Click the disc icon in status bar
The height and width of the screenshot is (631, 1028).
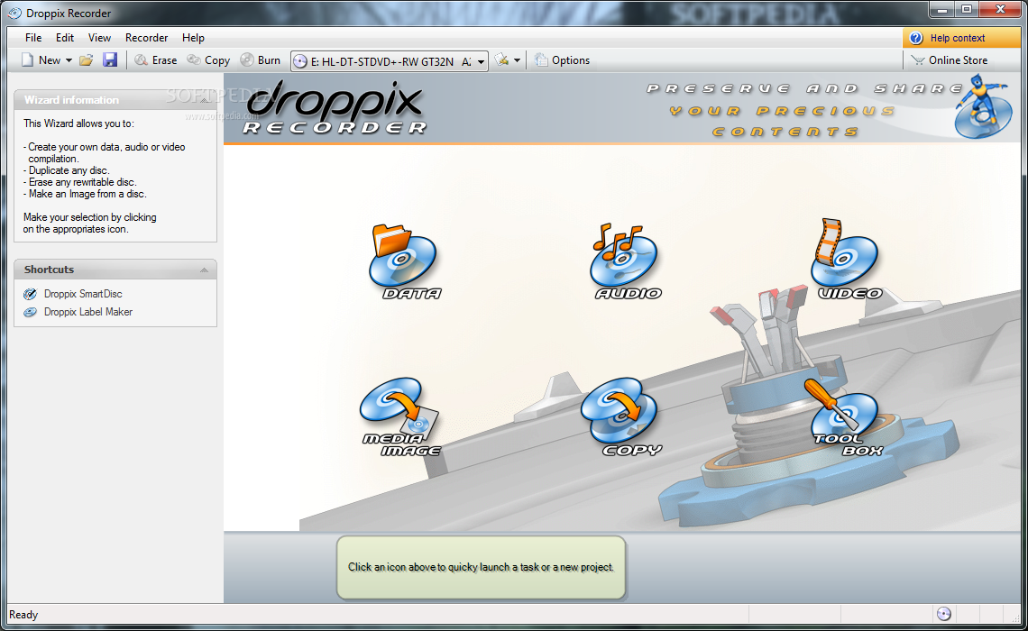(944, 614)
